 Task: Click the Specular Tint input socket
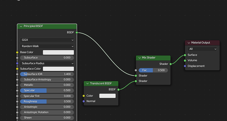17,96
